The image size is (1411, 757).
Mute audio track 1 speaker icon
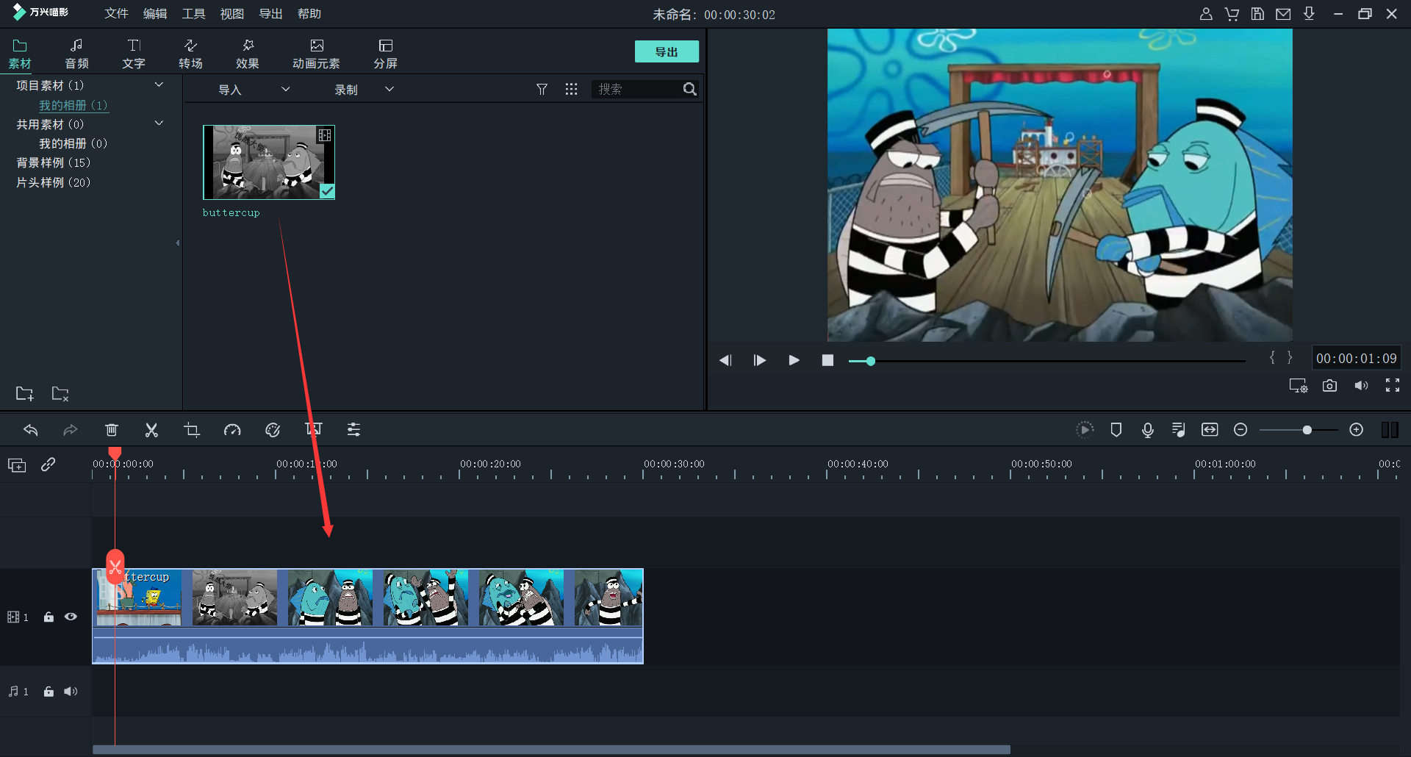click(71, 692)
